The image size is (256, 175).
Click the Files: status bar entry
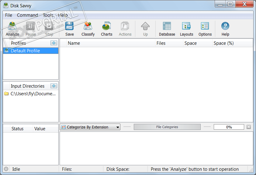click(67, 169)
